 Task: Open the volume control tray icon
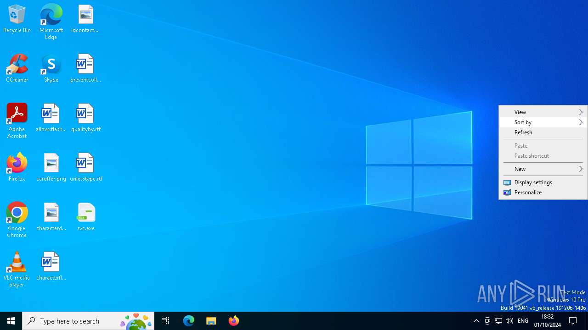click(x=509, y=321)
